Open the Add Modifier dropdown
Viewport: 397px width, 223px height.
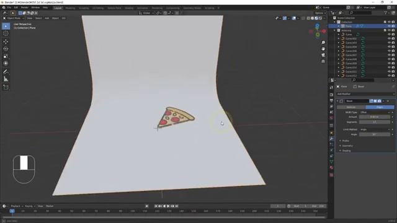[365, 94]
